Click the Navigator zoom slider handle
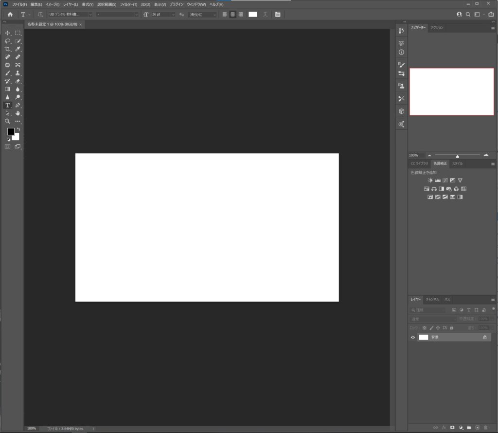Viewport: 498px width, 433px height. tap(457, 156)
